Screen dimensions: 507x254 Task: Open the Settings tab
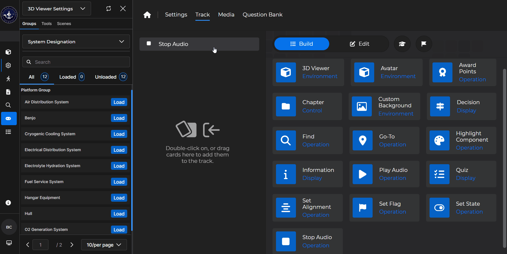[x=176, y=15]
